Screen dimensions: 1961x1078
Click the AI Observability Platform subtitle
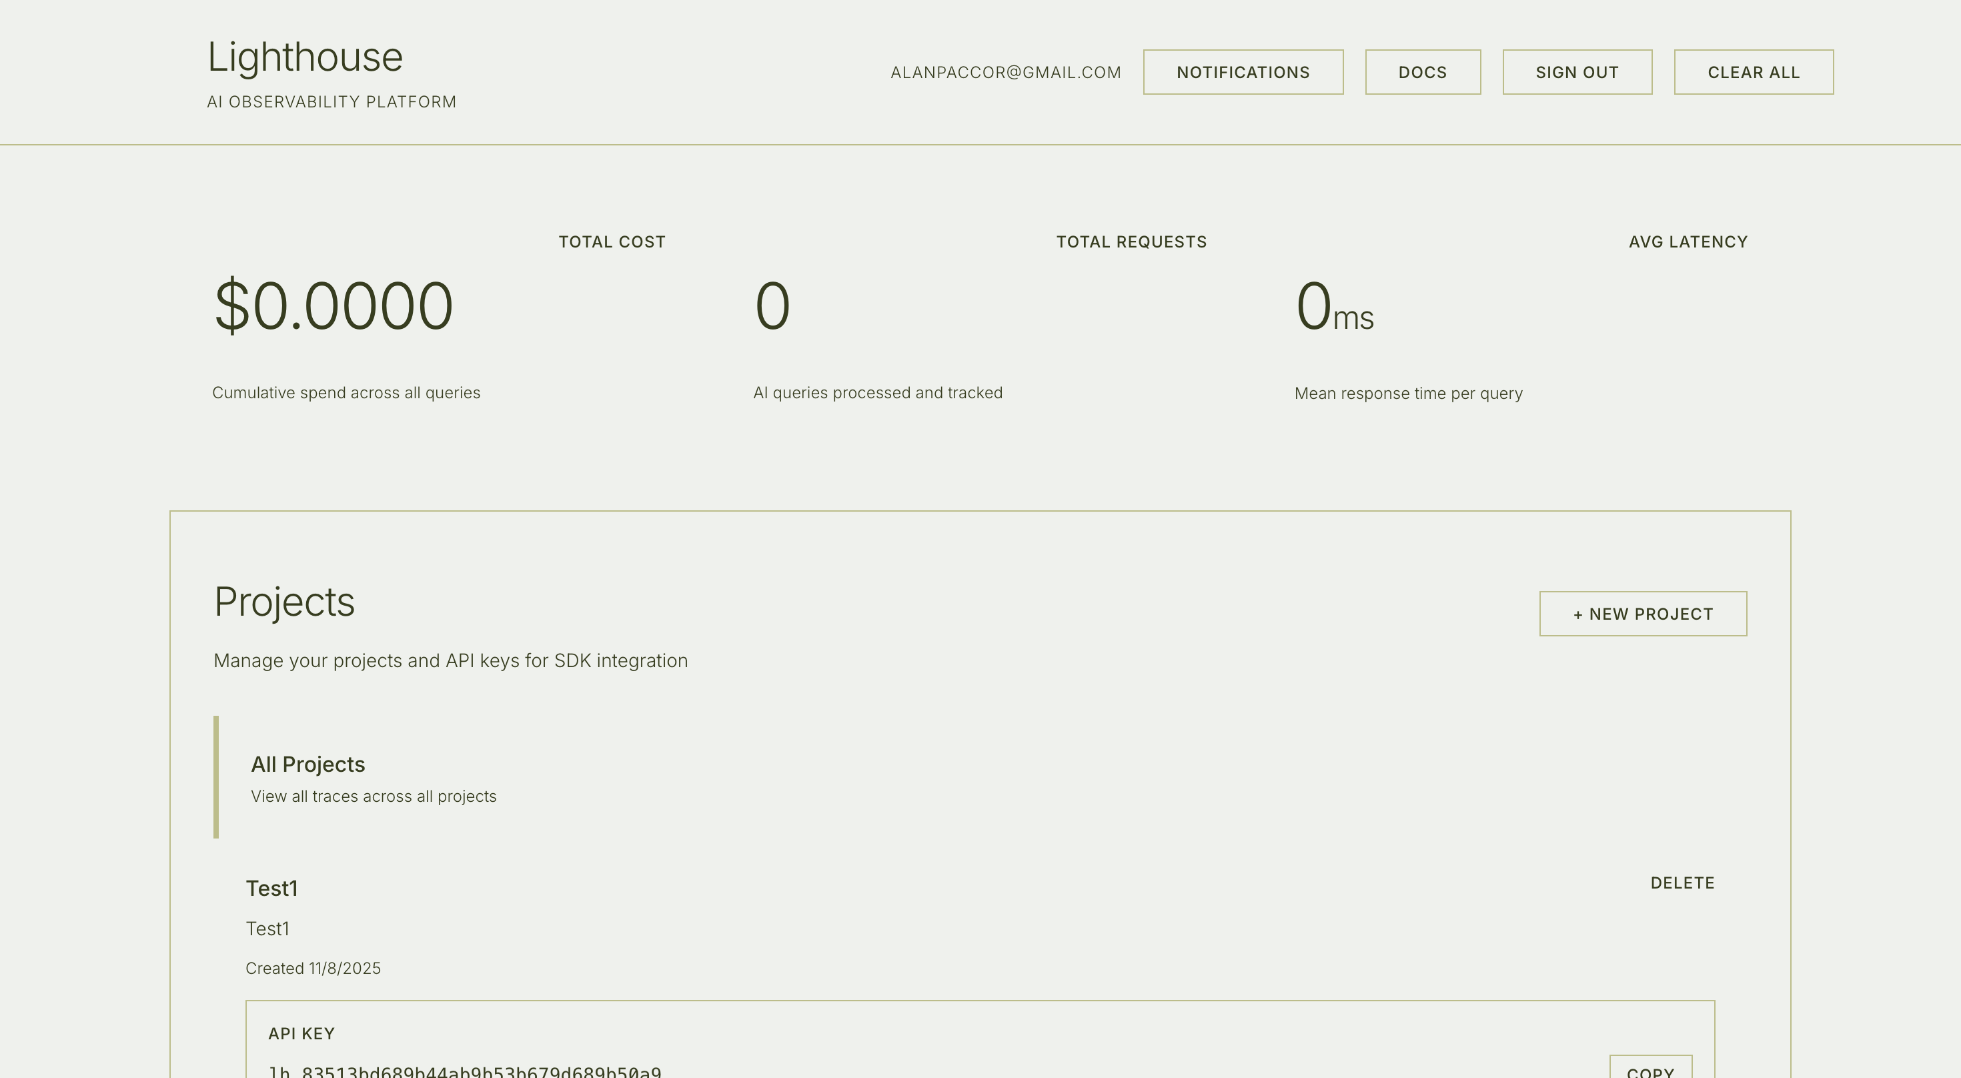(331, 102)
